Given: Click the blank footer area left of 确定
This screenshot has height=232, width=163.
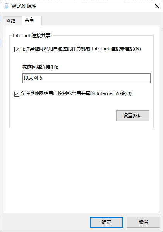Looking at the screenshot, I should coord(45,222).
